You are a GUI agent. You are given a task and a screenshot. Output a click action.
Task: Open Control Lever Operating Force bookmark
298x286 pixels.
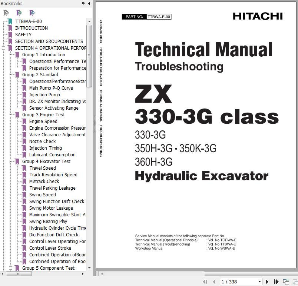57,242
